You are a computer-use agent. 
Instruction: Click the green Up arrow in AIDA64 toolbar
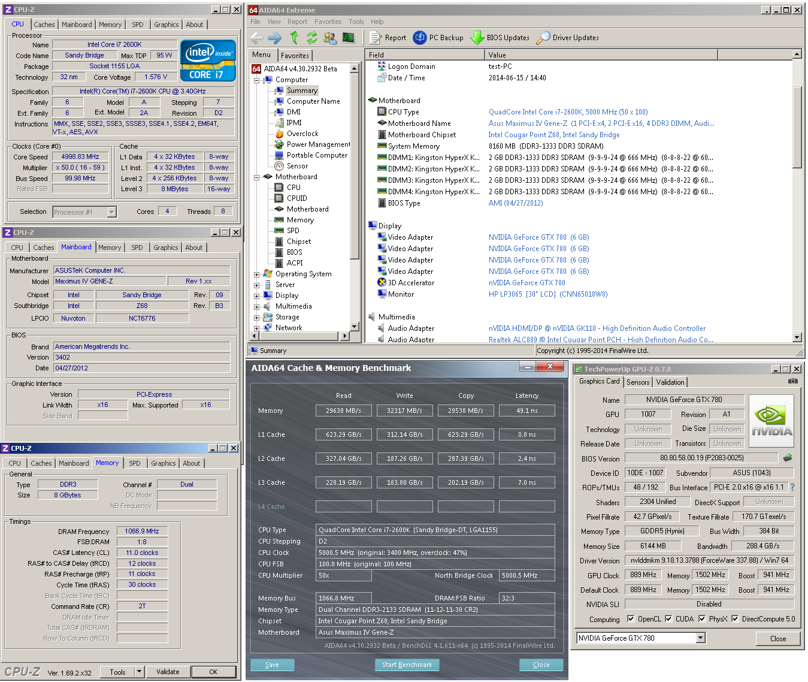(x=294, y=38)
